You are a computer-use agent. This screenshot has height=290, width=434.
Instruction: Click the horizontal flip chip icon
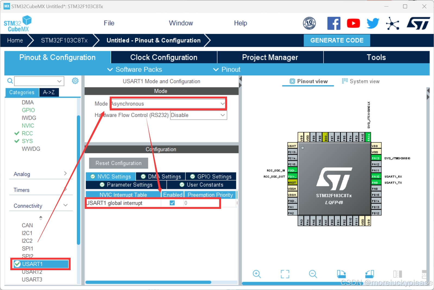398,274
